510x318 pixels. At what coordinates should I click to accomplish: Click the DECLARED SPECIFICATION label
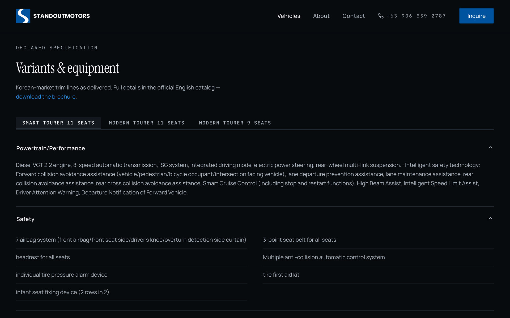point(57,48)
